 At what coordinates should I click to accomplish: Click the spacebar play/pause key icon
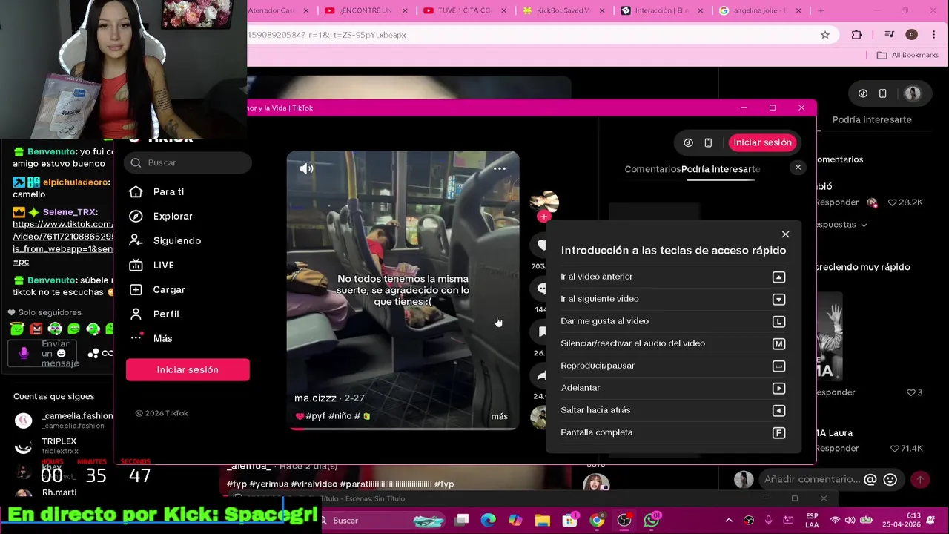click(778, 366)
